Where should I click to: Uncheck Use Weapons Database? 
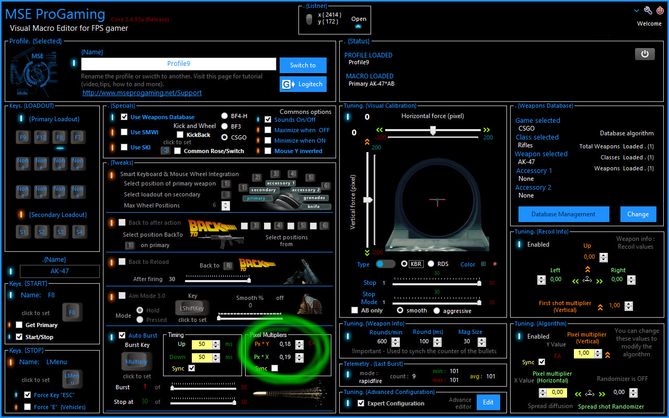[124, 117]
